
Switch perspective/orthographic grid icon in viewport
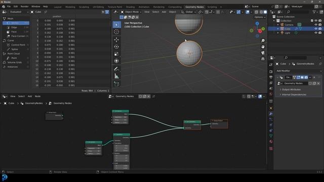click(263, 59)
